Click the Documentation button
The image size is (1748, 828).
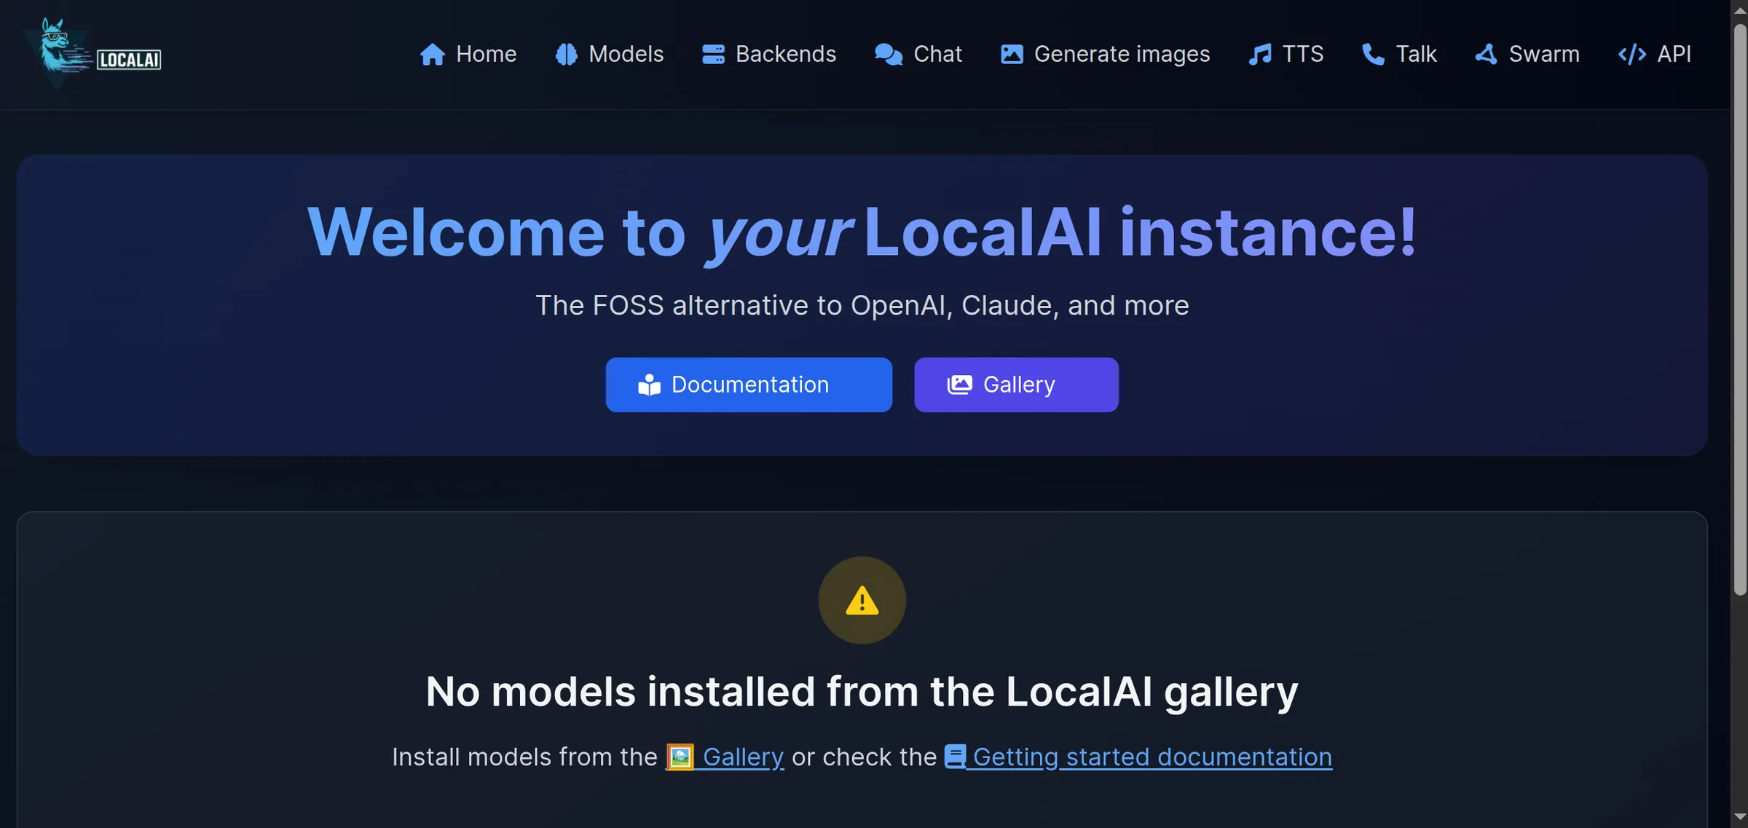coord(749,384)
